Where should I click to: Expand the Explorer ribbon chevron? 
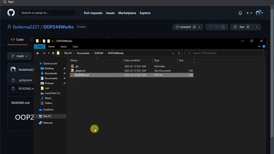[259, 47]
